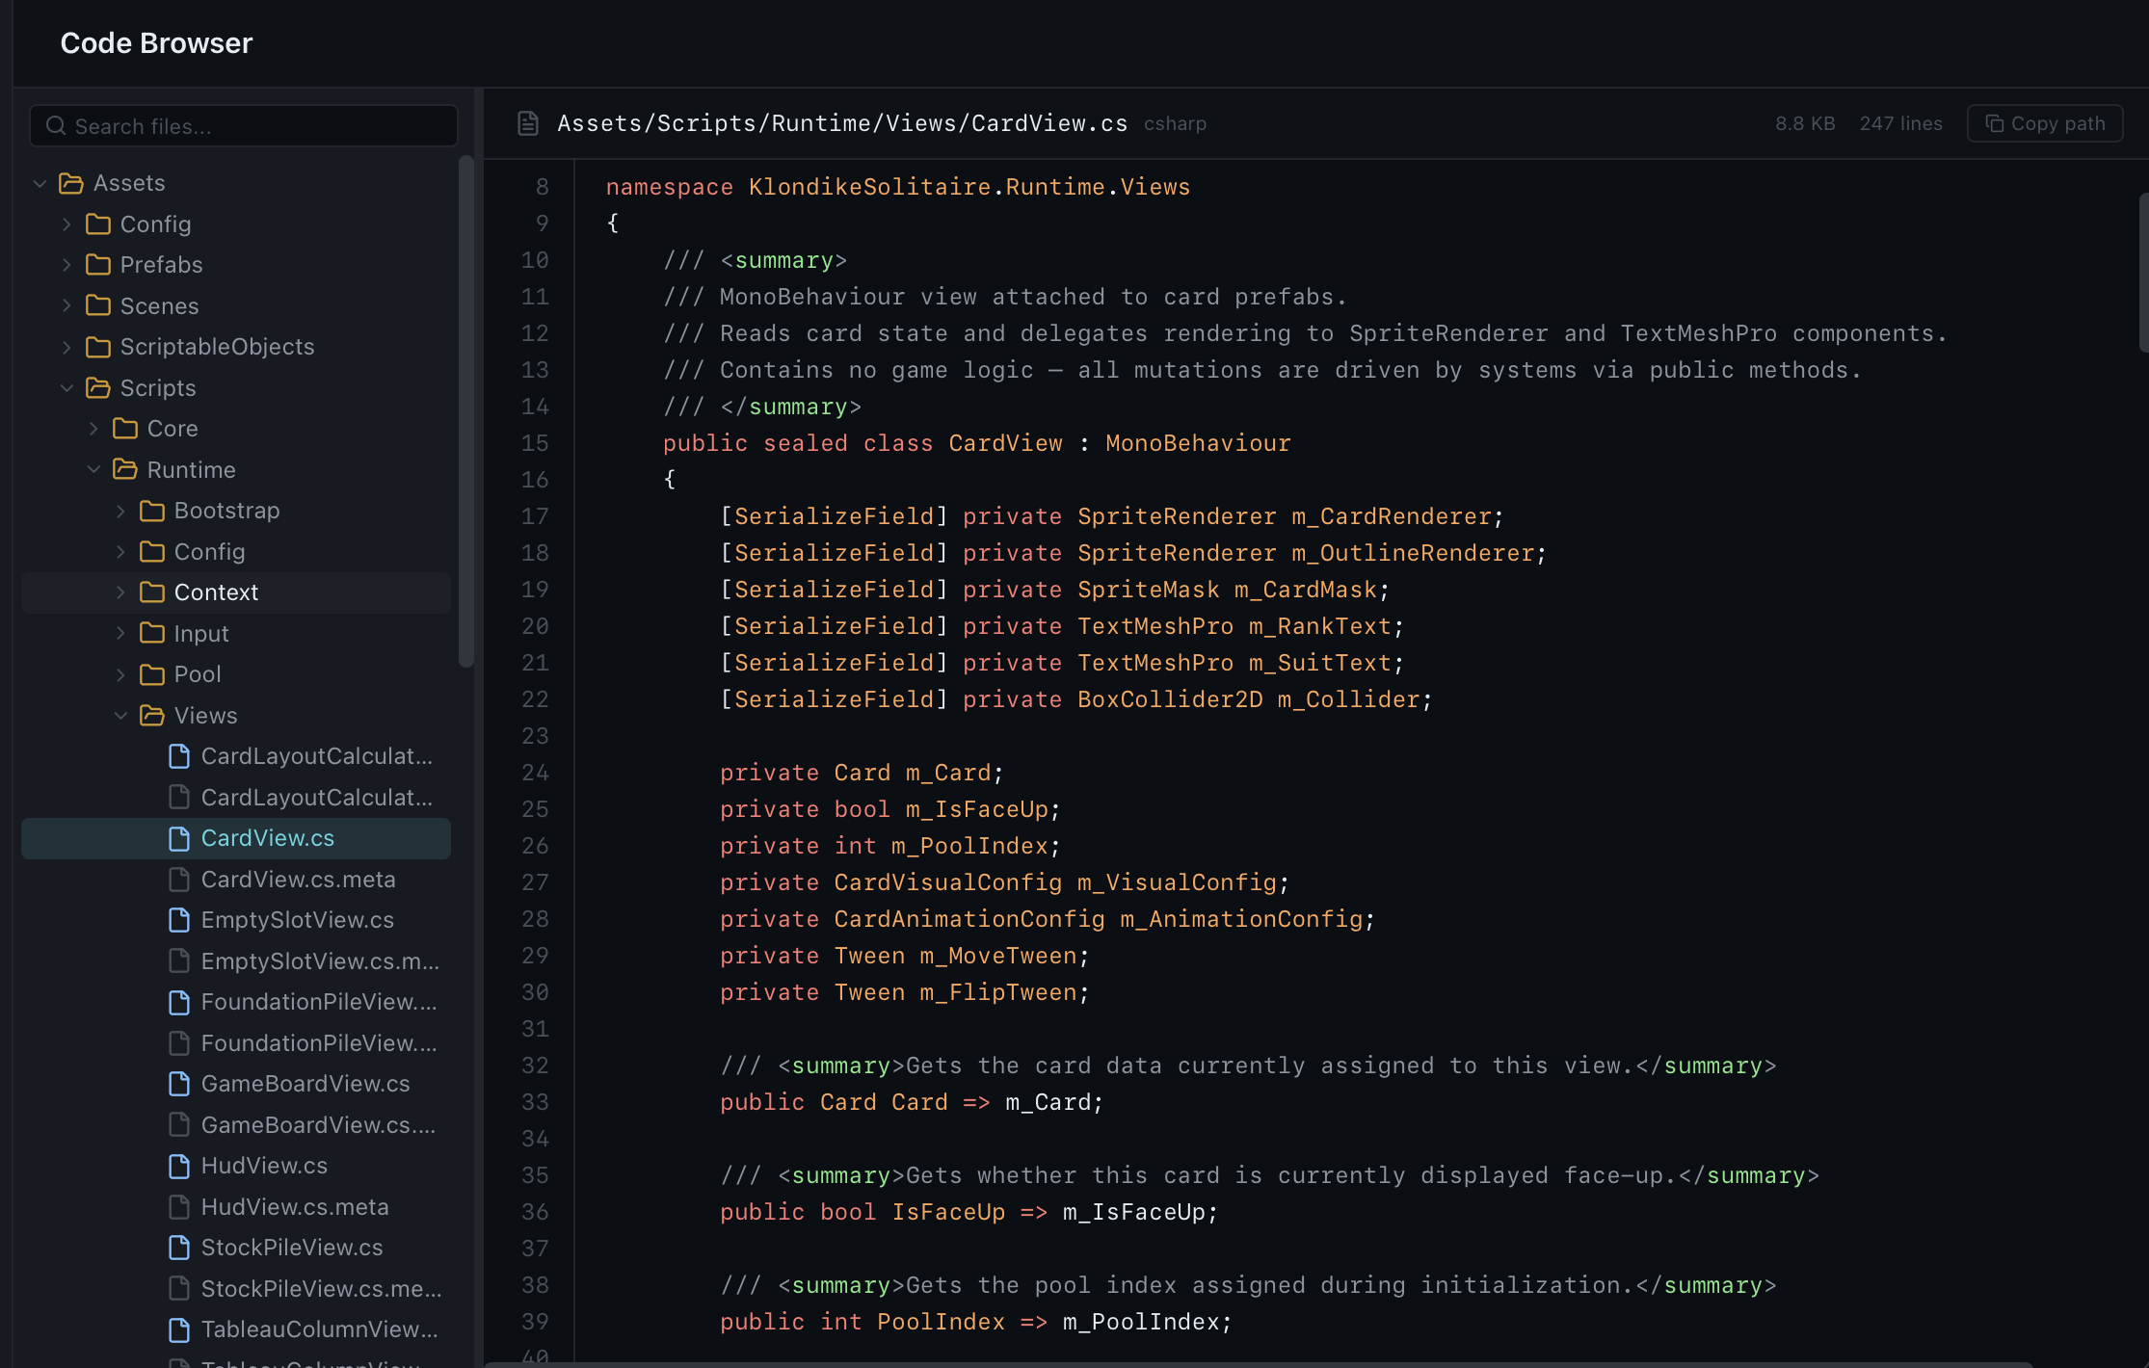
Task: Click the search magnifier icon in sidebar
Action: (x=55, y=125)
